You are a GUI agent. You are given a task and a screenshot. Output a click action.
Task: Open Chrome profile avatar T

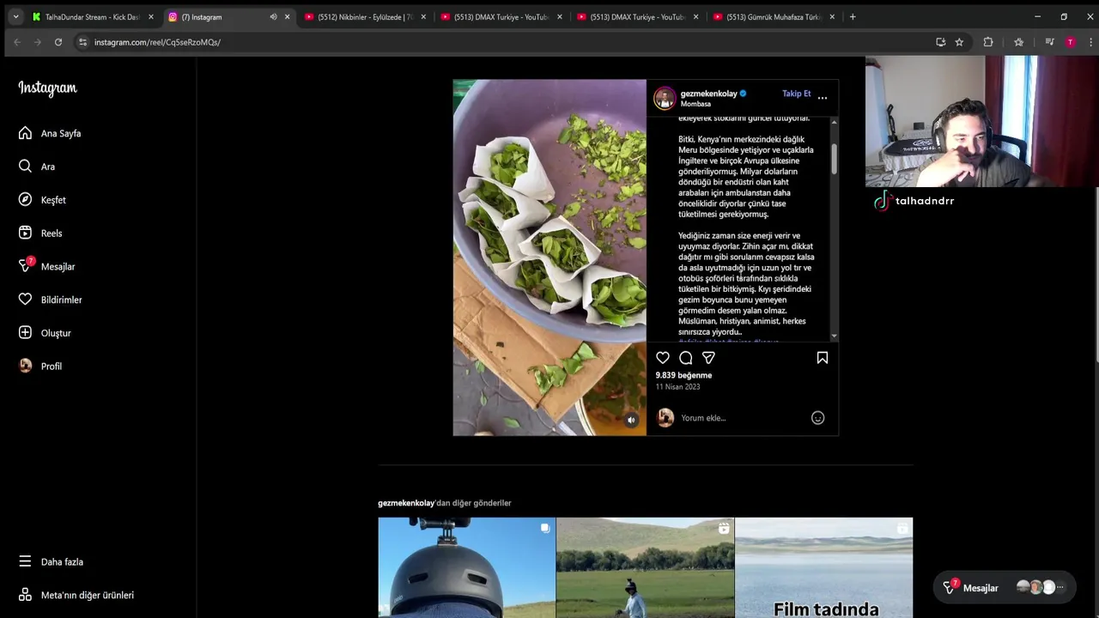(x=1070, y=42)
